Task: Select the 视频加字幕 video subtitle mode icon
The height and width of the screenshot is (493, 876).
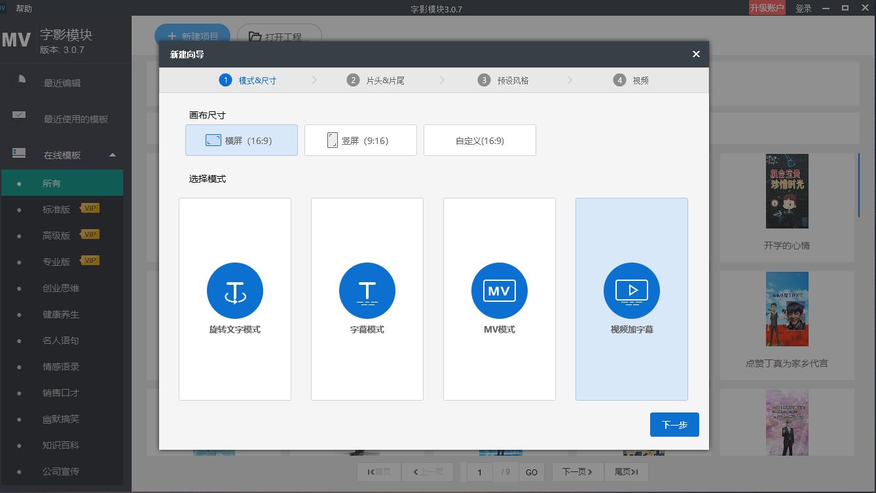Action: (631, 290)
